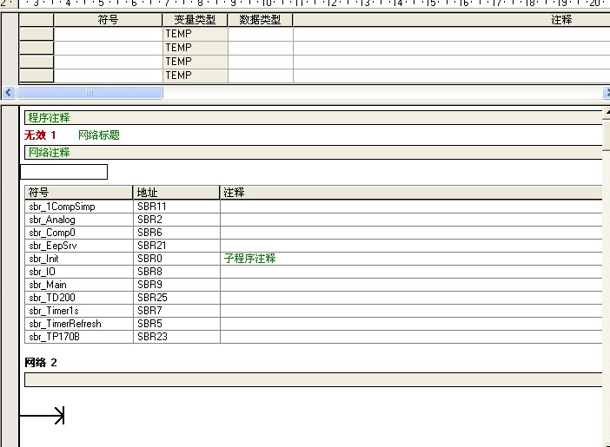610x447 pixels.
Task: Select the sbr_Main symbol row
Action: (x=78, y=285)
